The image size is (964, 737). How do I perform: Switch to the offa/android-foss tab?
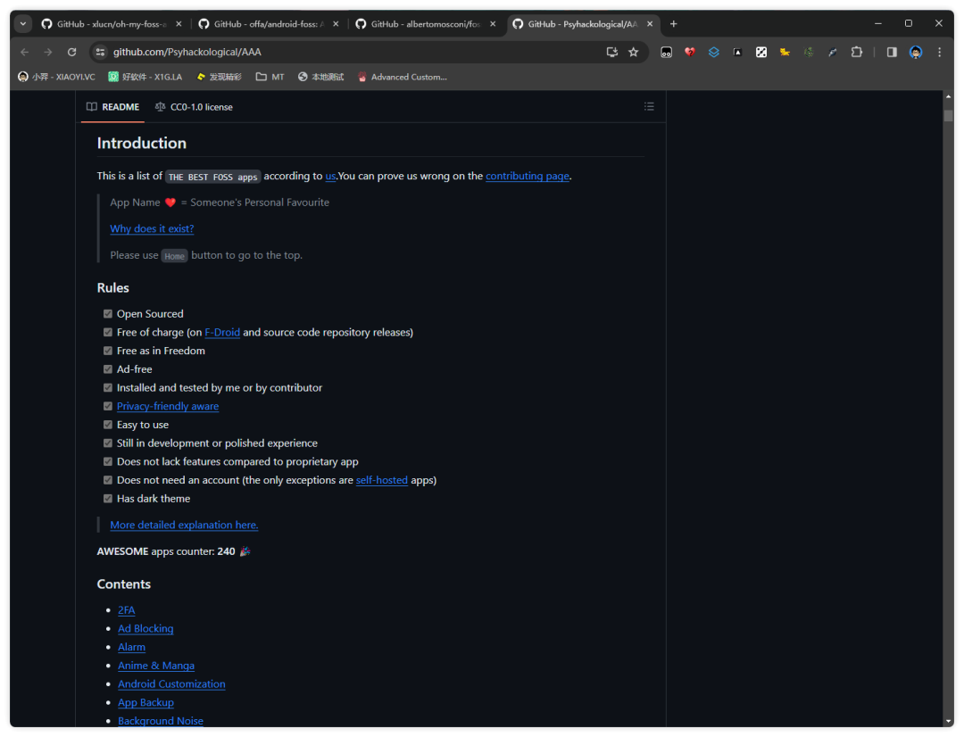coord(269,24)
